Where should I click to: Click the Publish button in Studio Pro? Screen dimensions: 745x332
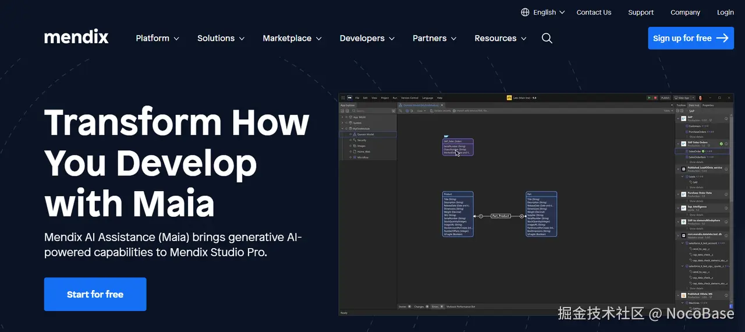click(665, 98)
